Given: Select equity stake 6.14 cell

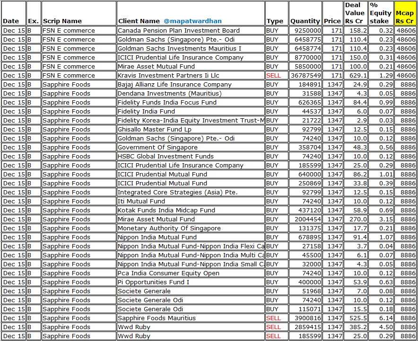Looking at the screenshot, I should coord(381,318).
